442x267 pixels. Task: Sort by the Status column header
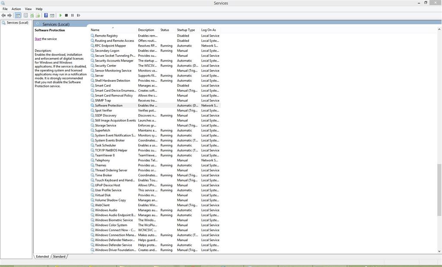[x=167, y=30]
